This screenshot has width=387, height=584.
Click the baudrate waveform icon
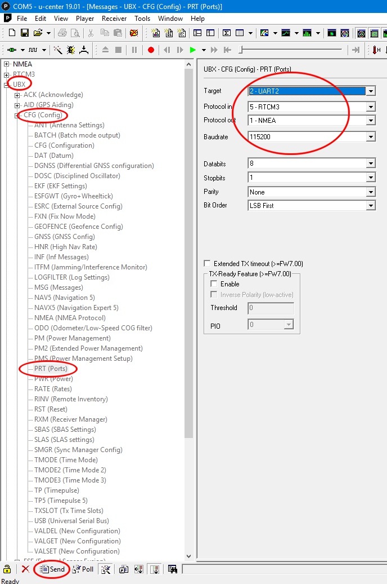[x=33, y=50]
